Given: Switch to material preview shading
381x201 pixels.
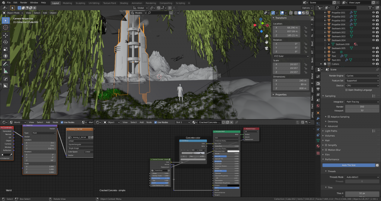Looking at the screenshot, I should 303,13.
